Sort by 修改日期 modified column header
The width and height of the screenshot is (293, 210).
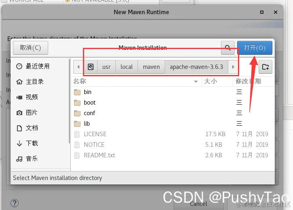(x=254, y=81)
